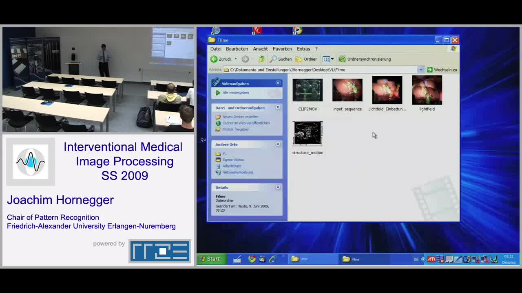Toggle the Ordner folder pane
This screenshot has height=293, width=522.
(306, 59)
